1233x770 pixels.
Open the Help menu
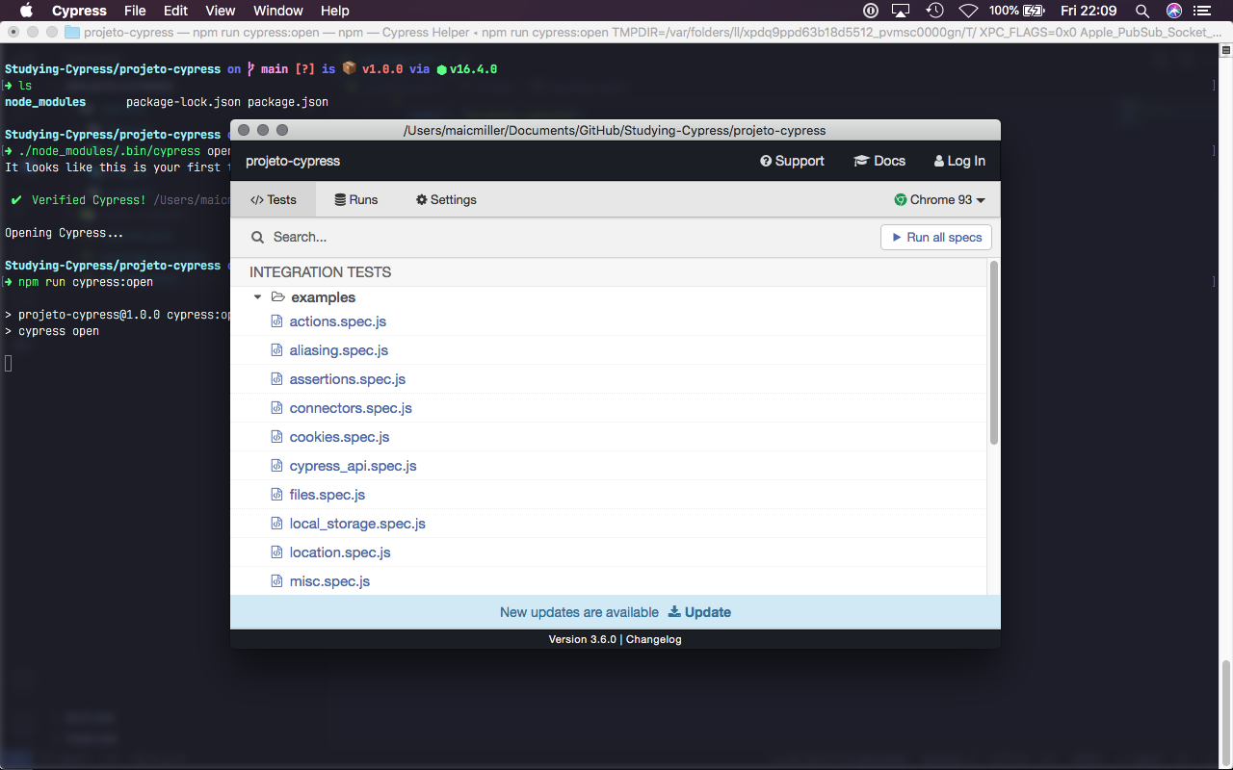334,11
